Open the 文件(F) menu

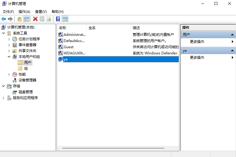point(8,12)
